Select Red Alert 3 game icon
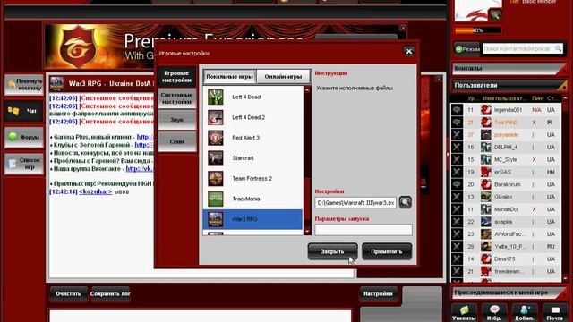This screenshot has height=322, width=573. [215, 138]
